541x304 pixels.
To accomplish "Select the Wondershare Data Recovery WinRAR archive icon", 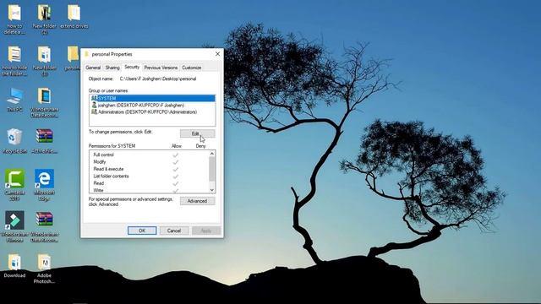I will pyautogui.click(x=45, y=226).
